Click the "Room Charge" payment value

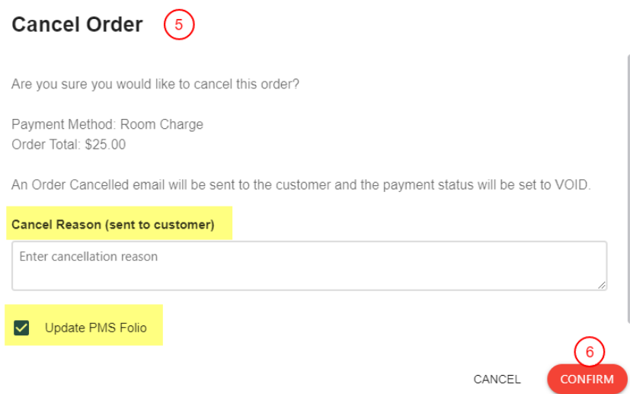click(x=161, y=124)
